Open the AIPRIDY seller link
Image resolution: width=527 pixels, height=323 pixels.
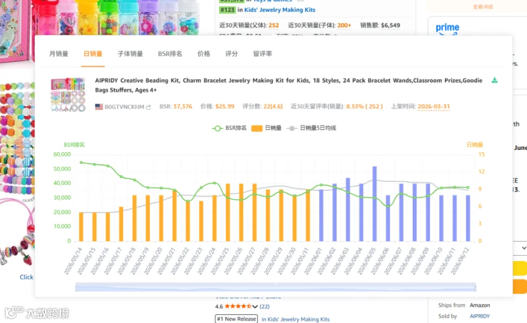click(x=480, y=317)
